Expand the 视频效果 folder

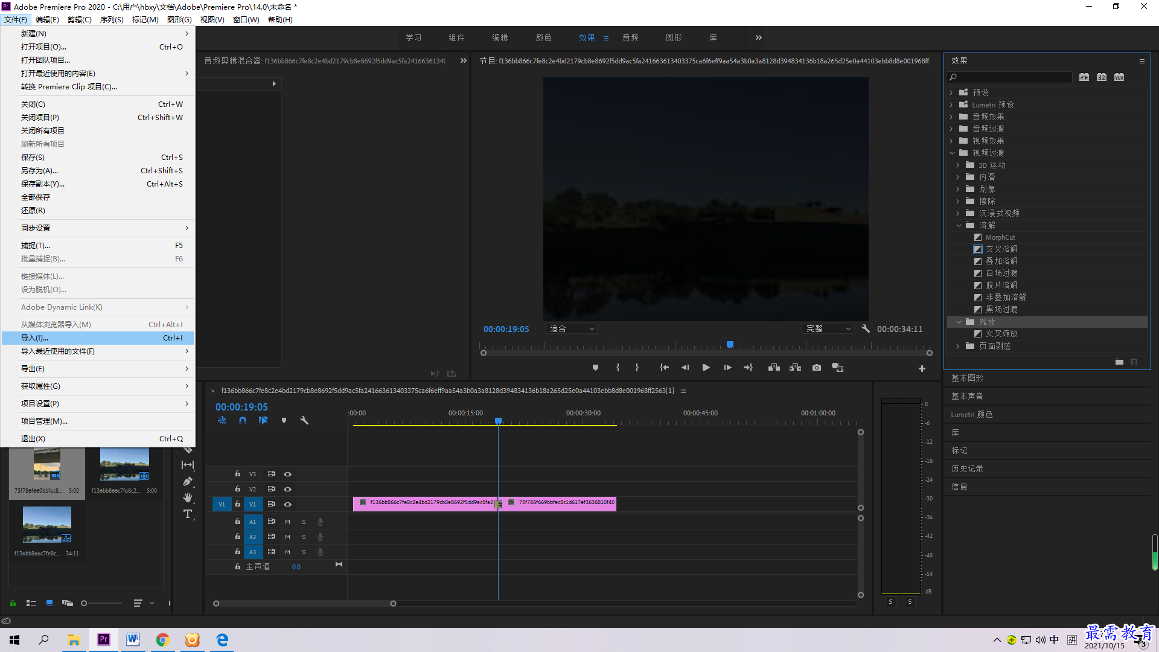(x=951, y=141)
